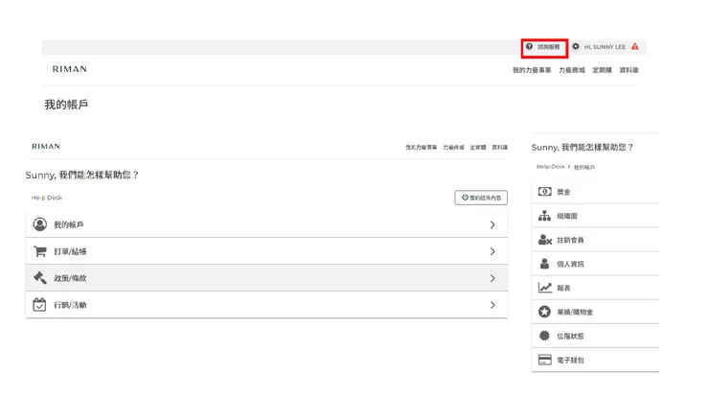Click the 獎金 row label

(x=563, y=192)
